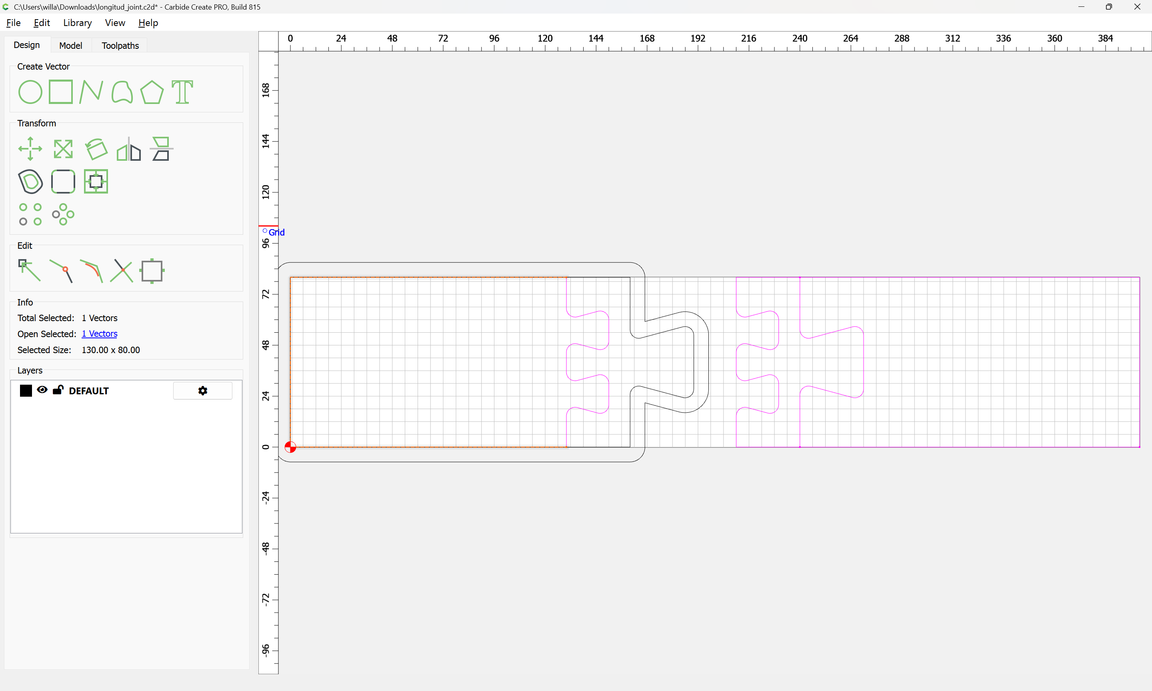1152x691 pixels.
Task: Select the Text vector tool
Action: tap(182, 92)
